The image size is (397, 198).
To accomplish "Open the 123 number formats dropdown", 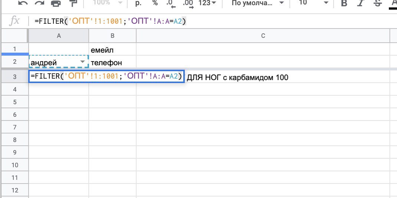I will pos(207,3).
